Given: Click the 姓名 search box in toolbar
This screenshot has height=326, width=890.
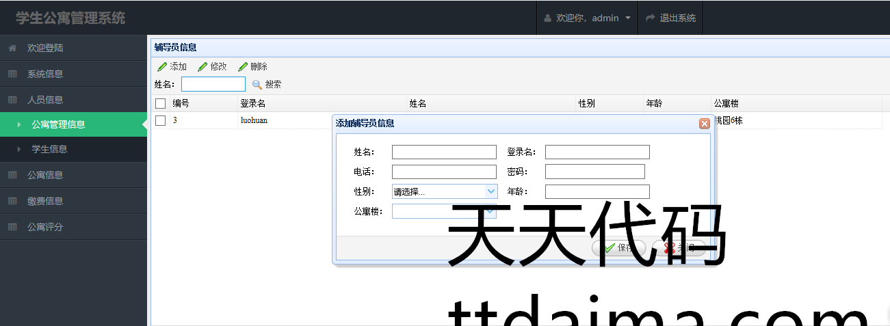Looking at the screenshot, I should (x=213, y=84).
